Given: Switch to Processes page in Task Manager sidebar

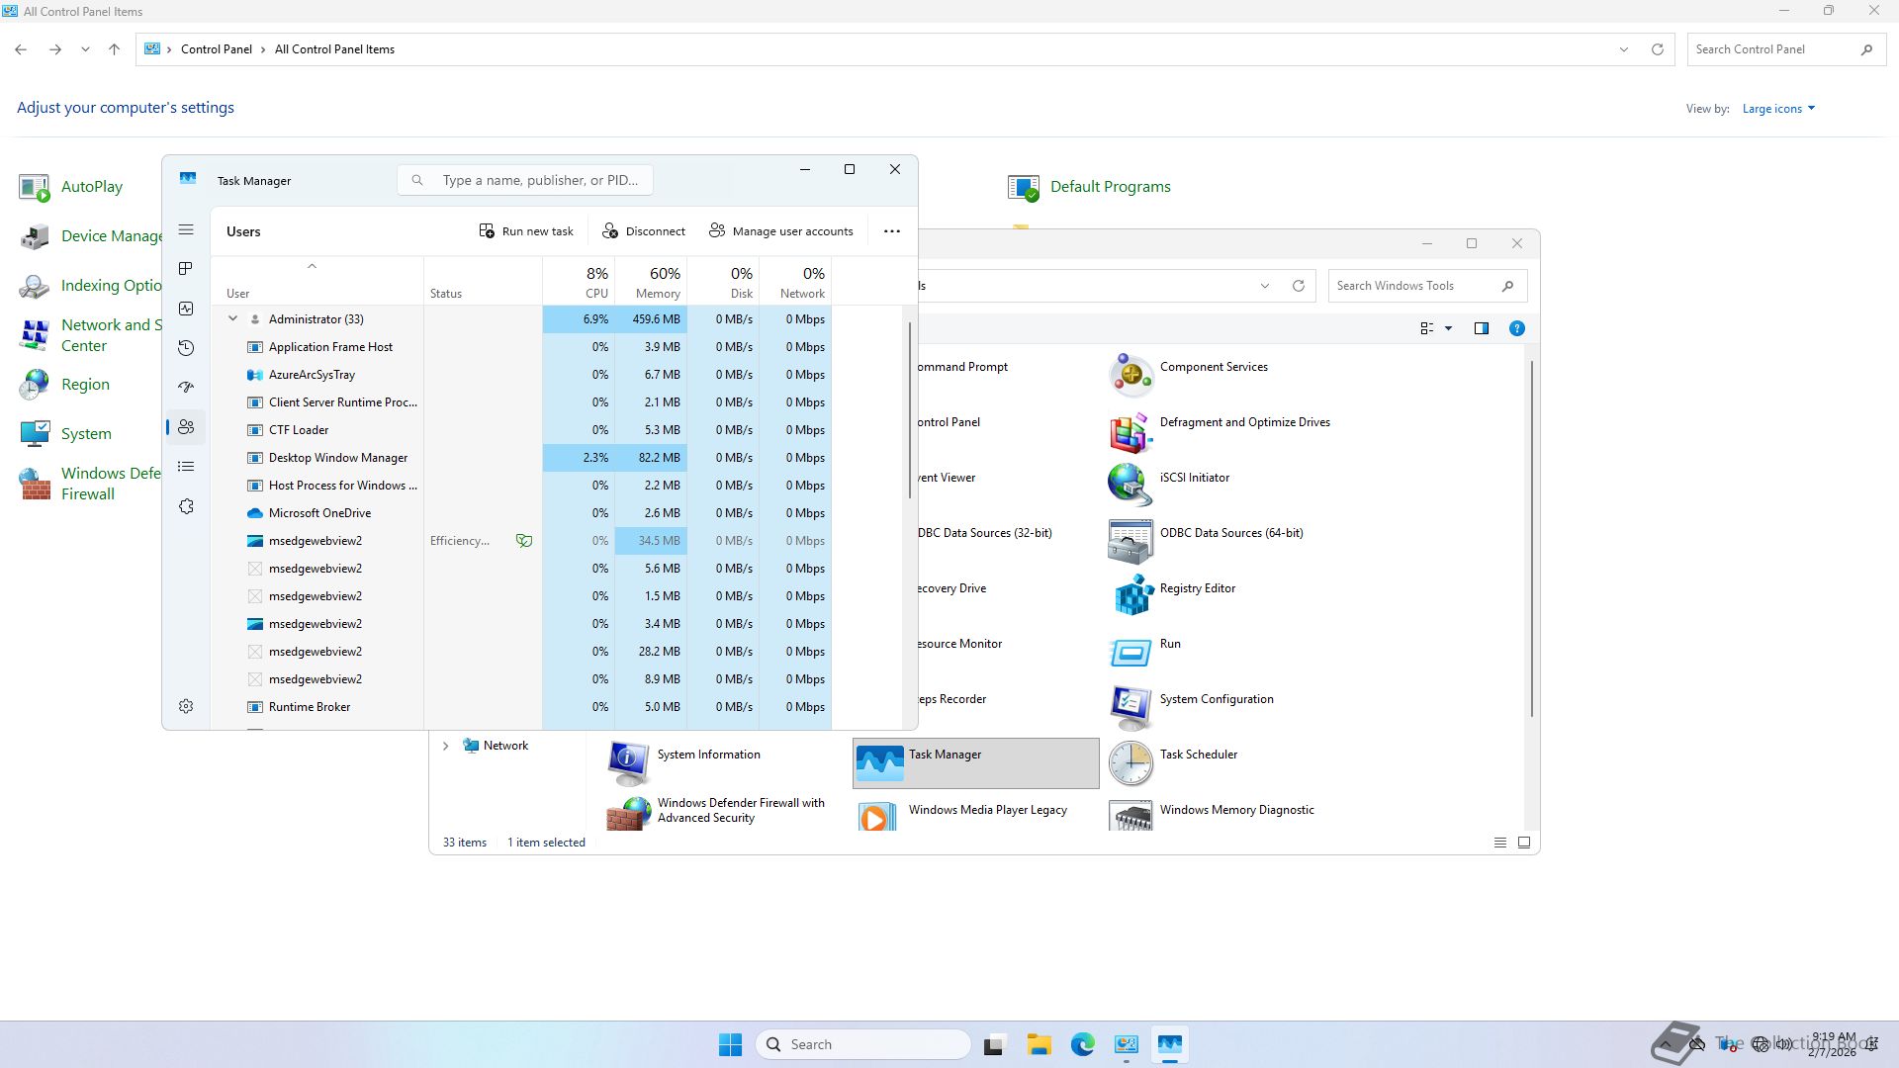Looking at the screenshot, I should pyautogui.click(x=186, y=269).
